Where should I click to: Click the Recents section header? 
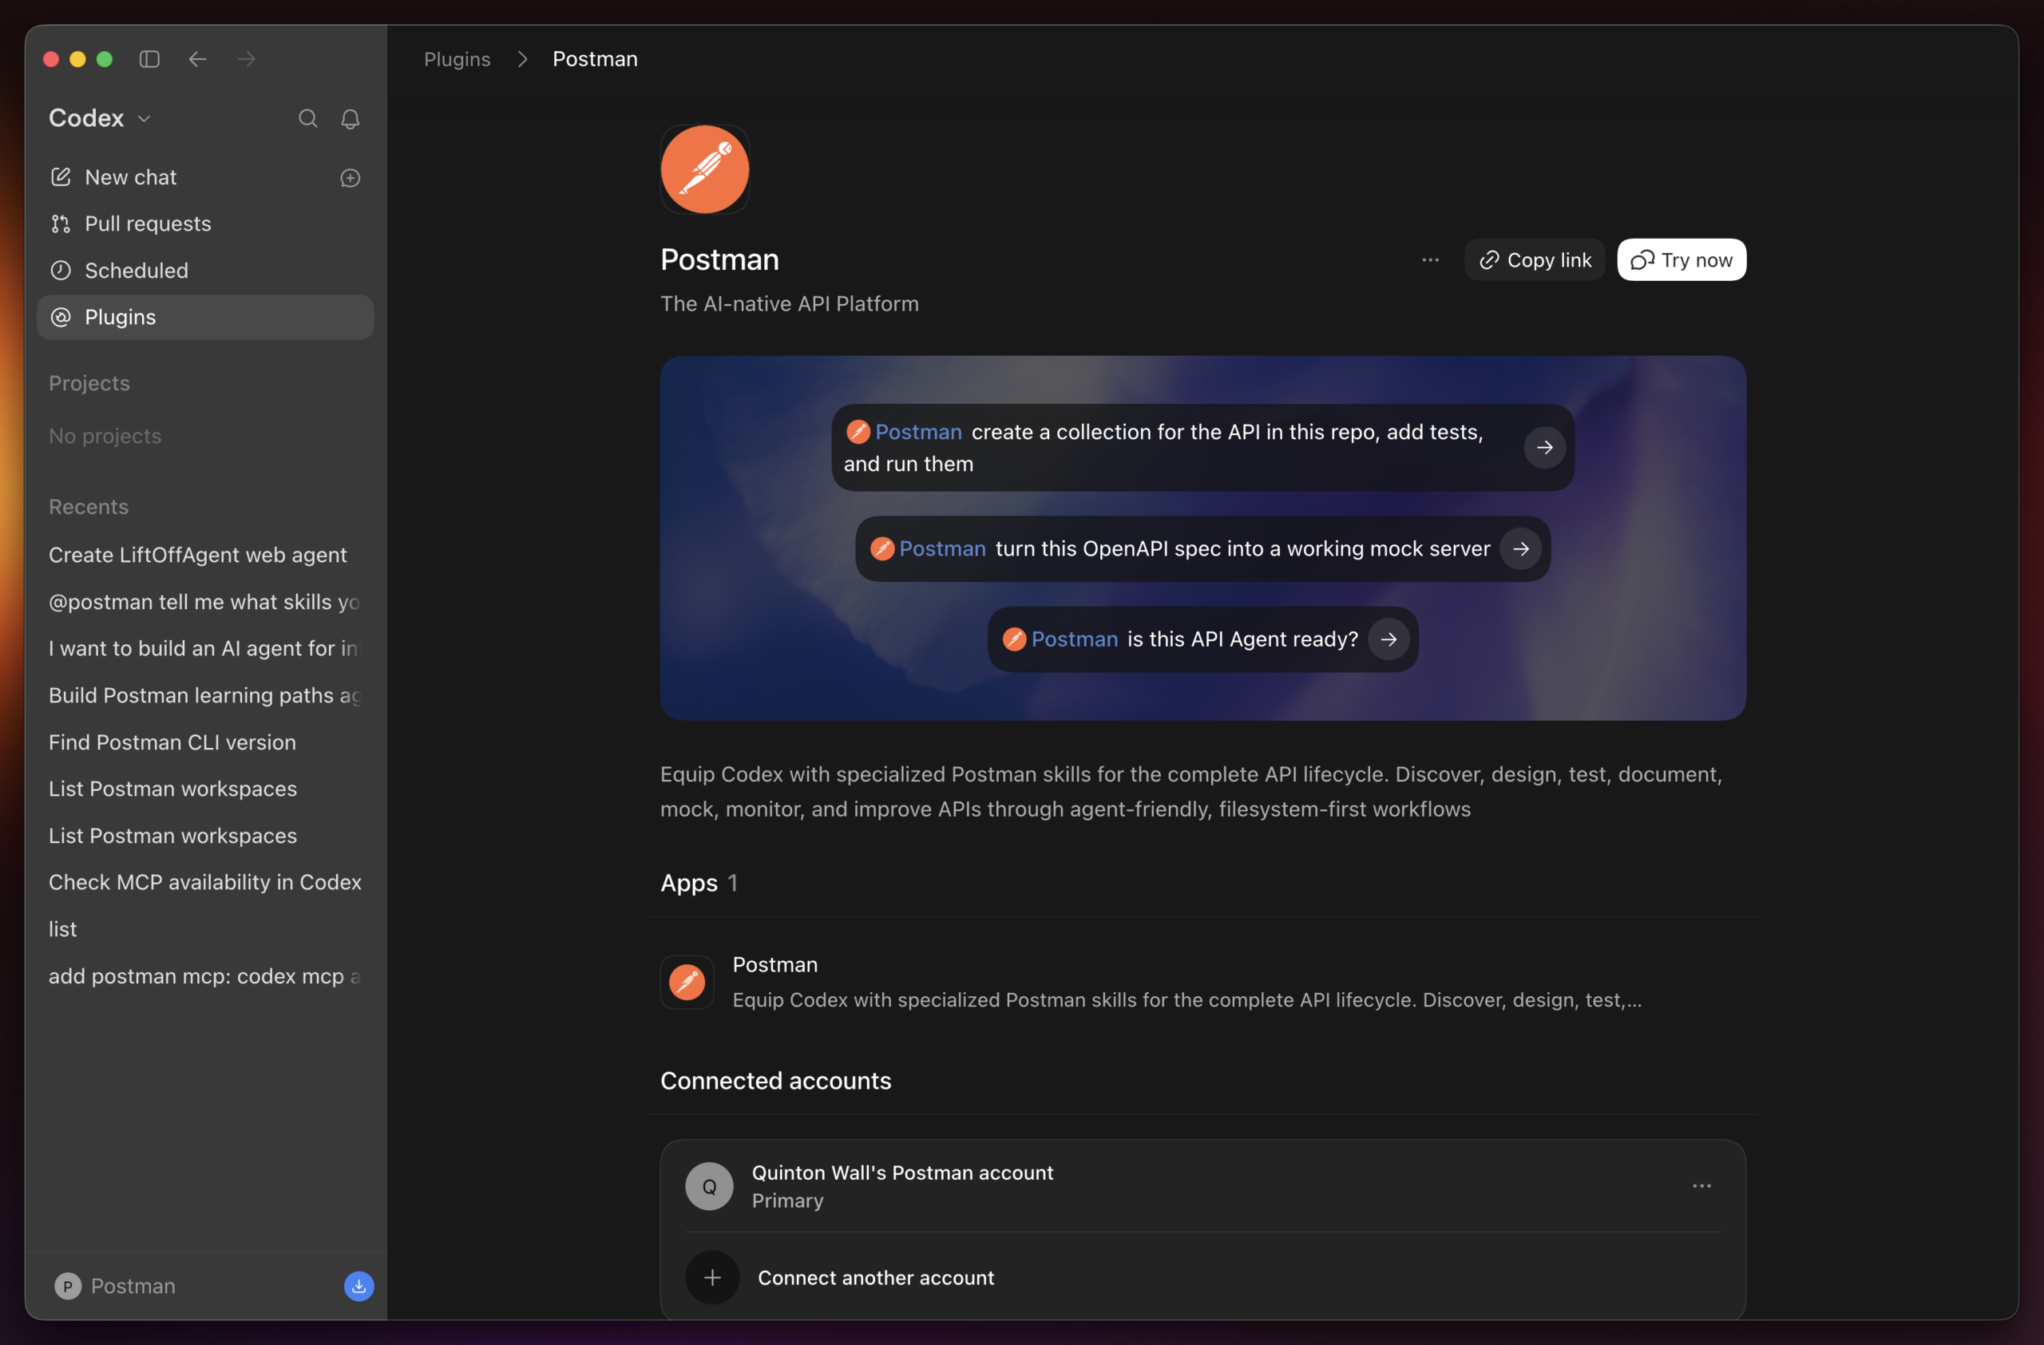point(89,508)
